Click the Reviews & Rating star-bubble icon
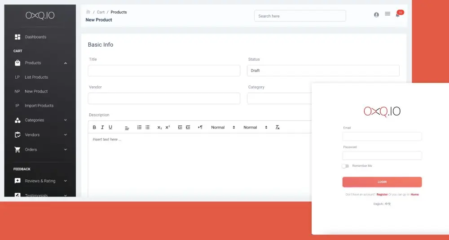 [x=18, y=181]
